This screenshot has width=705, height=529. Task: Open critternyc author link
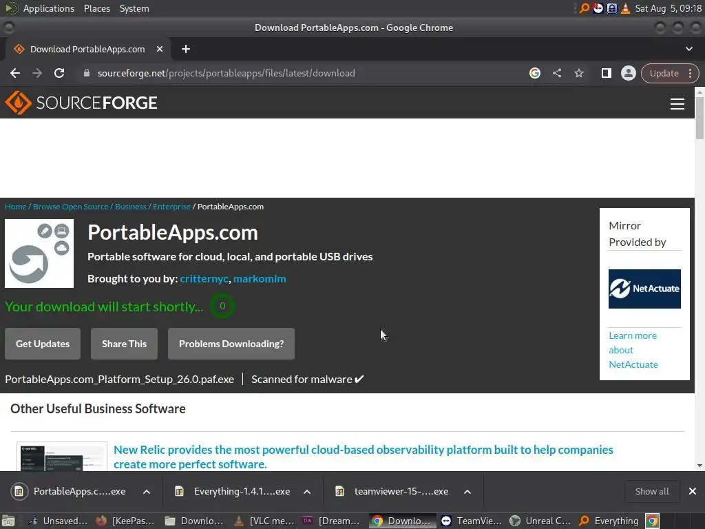coord(204,279)
